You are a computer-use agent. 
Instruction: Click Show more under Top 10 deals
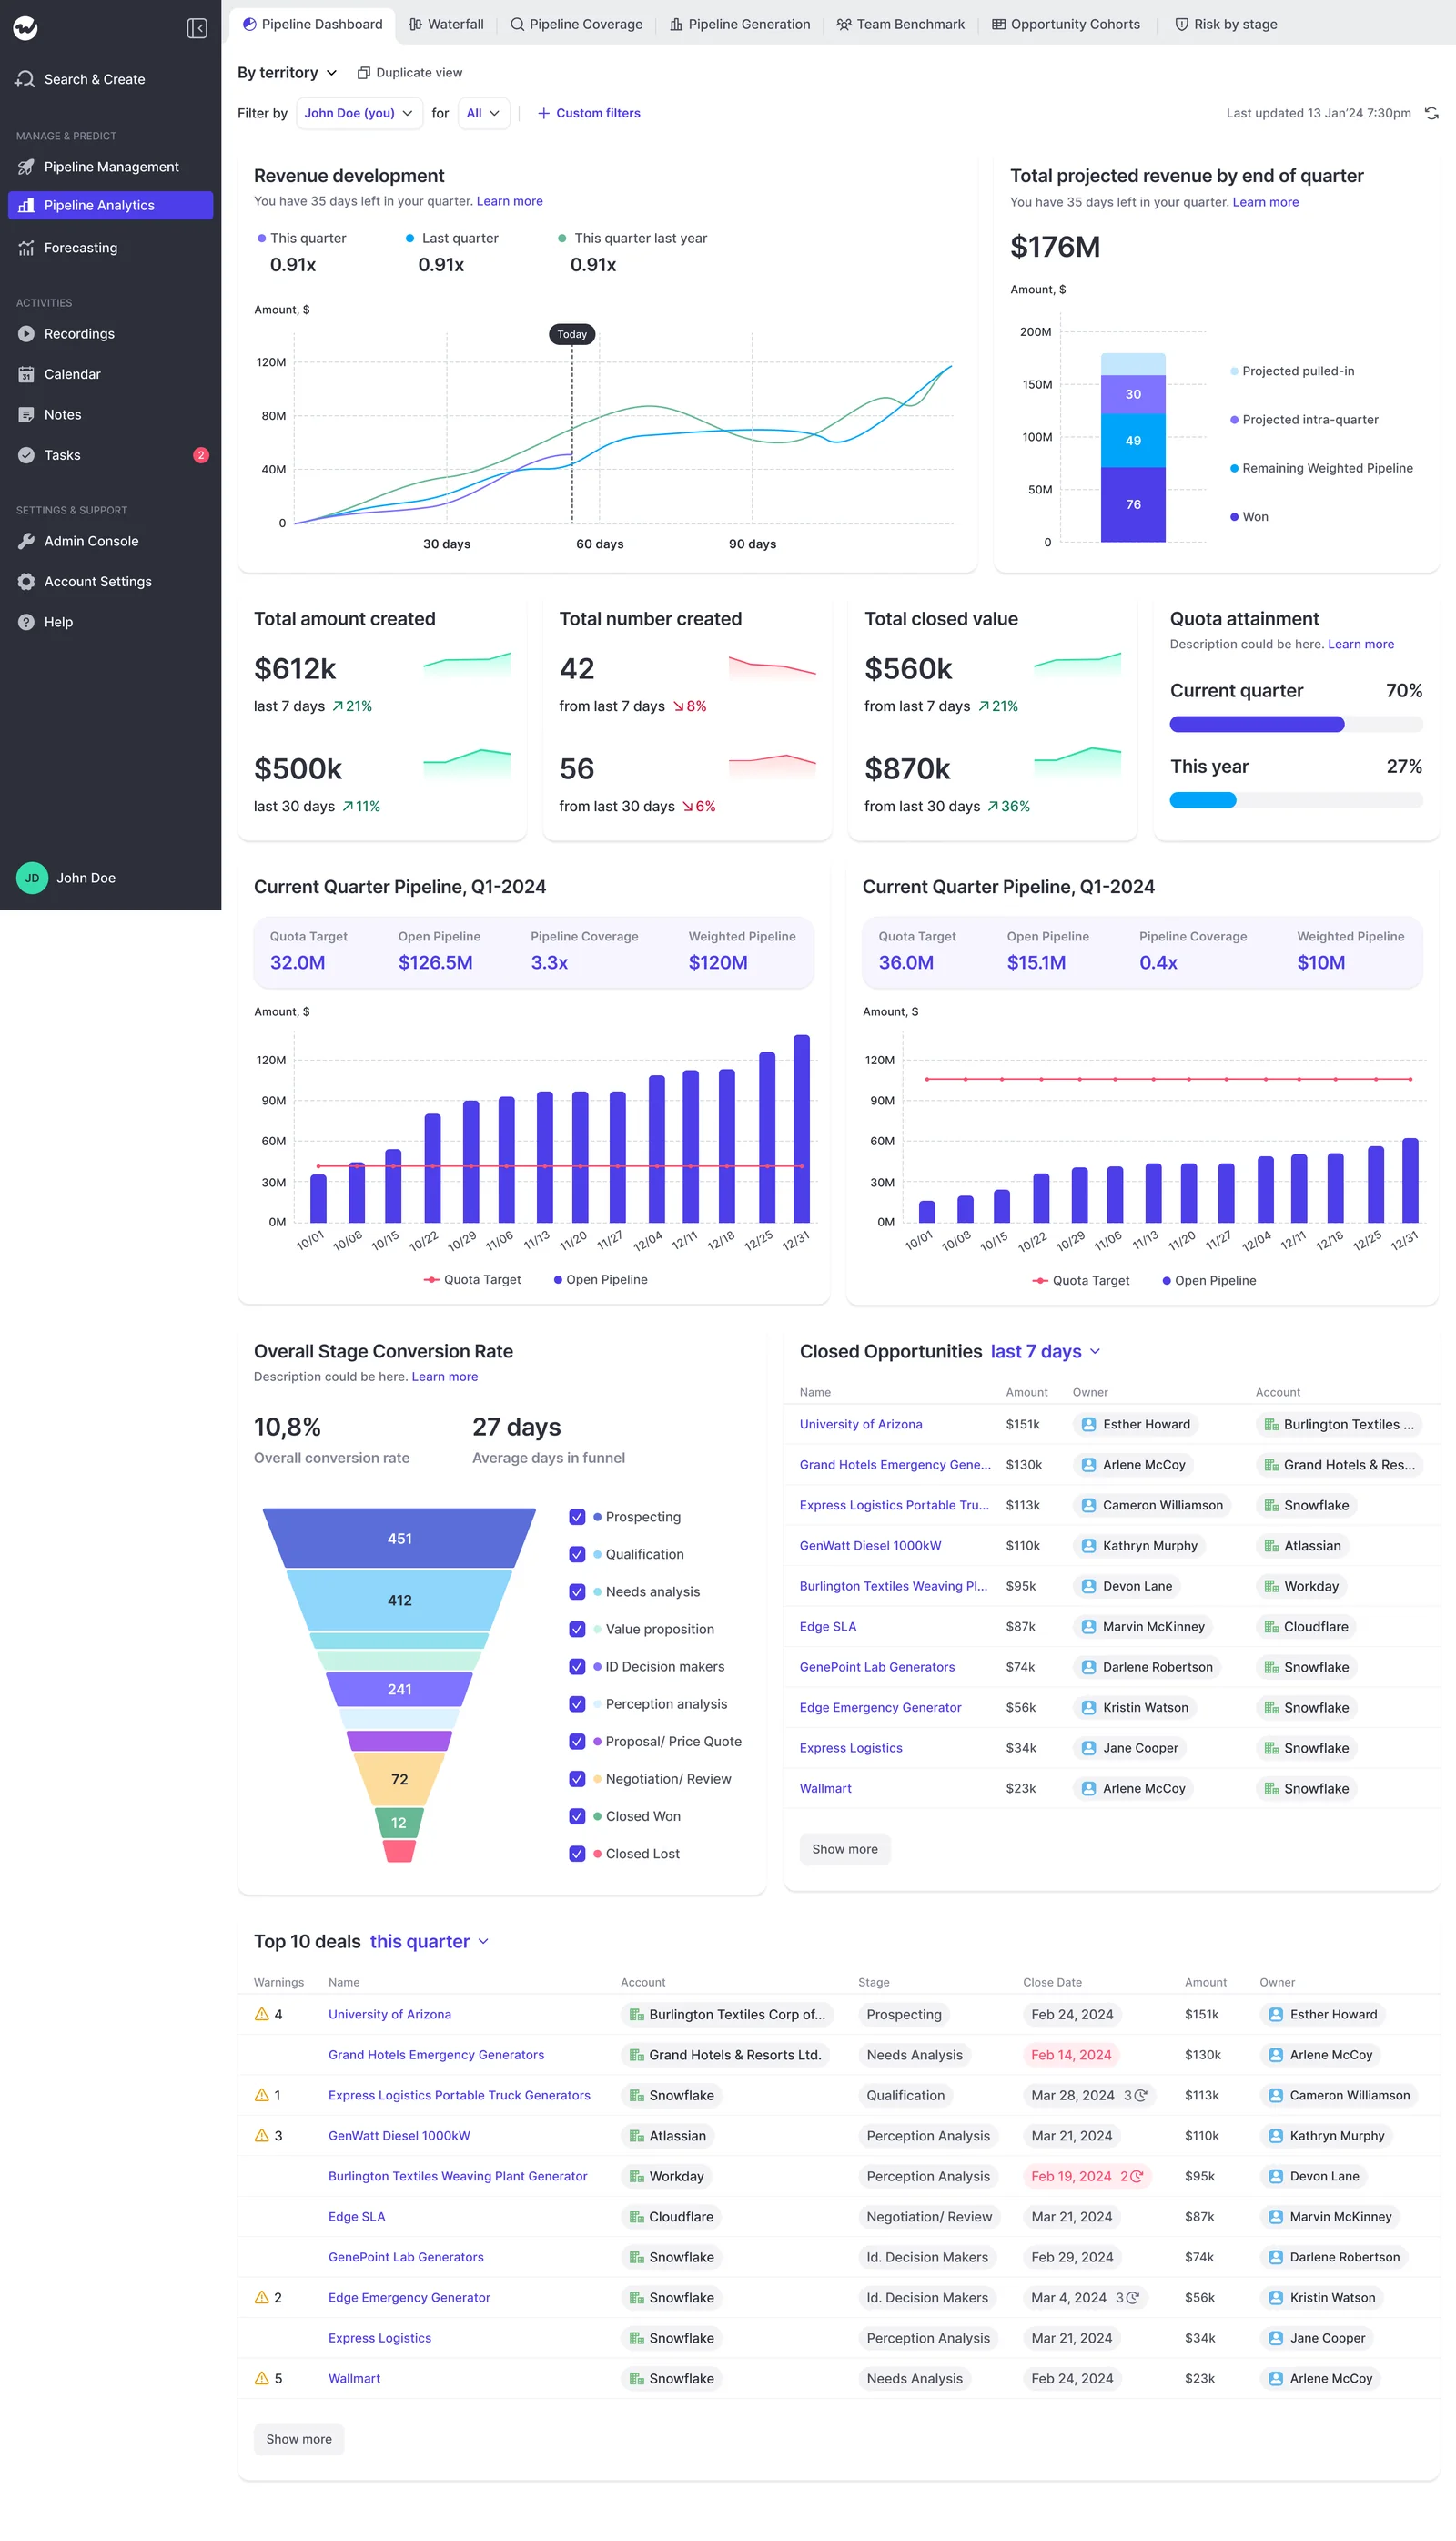pyautogui.click(x=299, y=2439)
